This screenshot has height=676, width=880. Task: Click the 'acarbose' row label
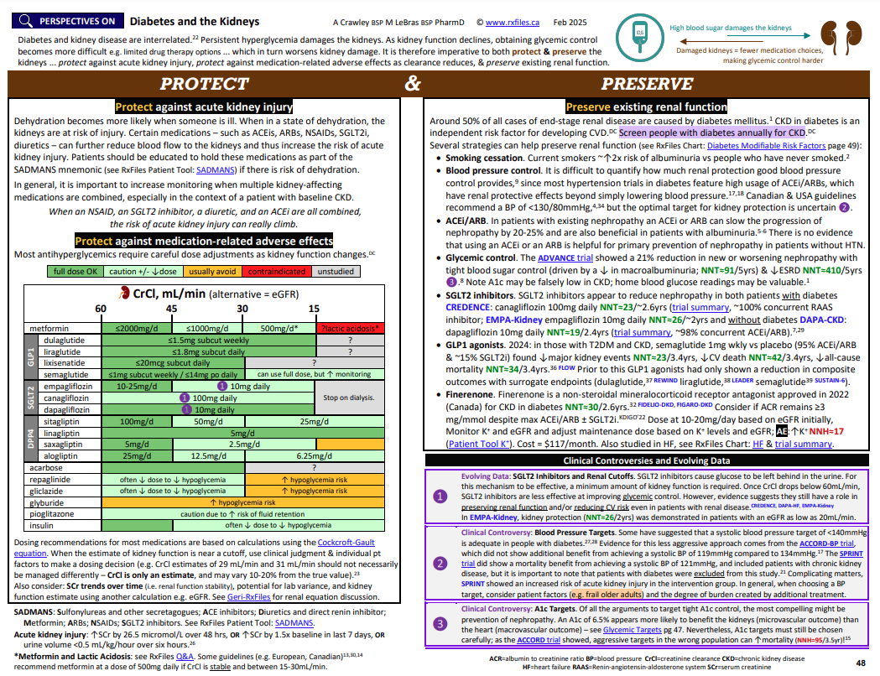pyautogui.click(x=46, y=468)
